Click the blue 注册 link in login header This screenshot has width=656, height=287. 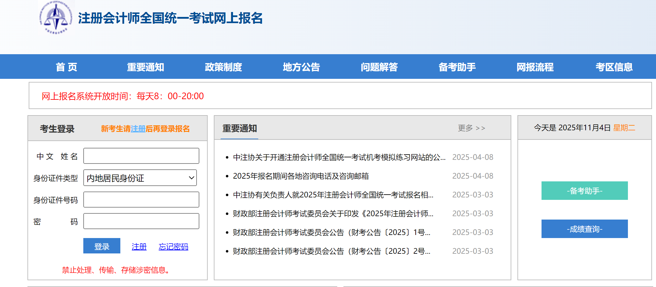(x=138, y=129)
